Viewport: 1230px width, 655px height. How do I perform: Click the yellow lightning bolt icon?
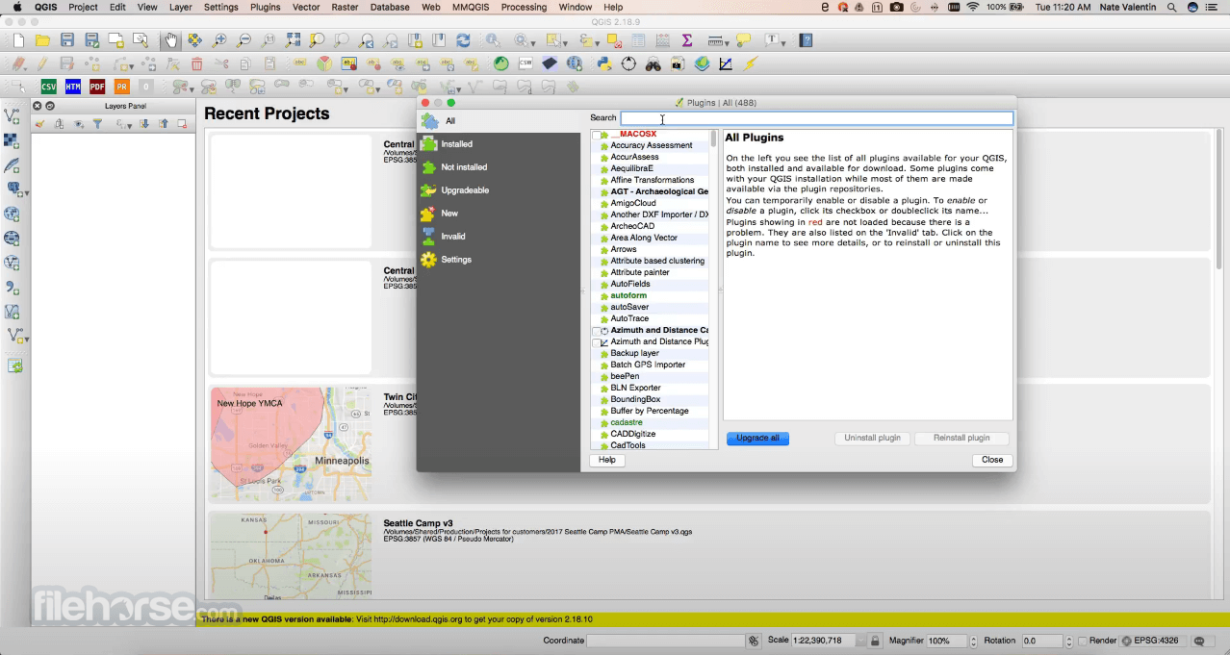click(x=751, y=63)
